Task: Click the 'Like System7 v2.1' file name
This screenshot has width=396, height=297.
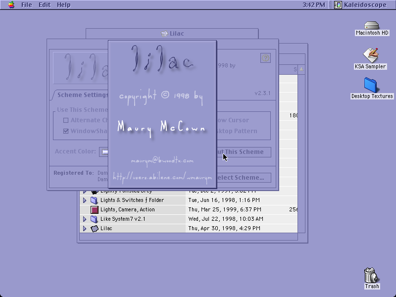Action: (123, 219)
